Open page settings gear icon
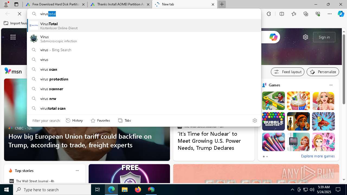Screen dimensions: 347x195 (x=306, y=37)
